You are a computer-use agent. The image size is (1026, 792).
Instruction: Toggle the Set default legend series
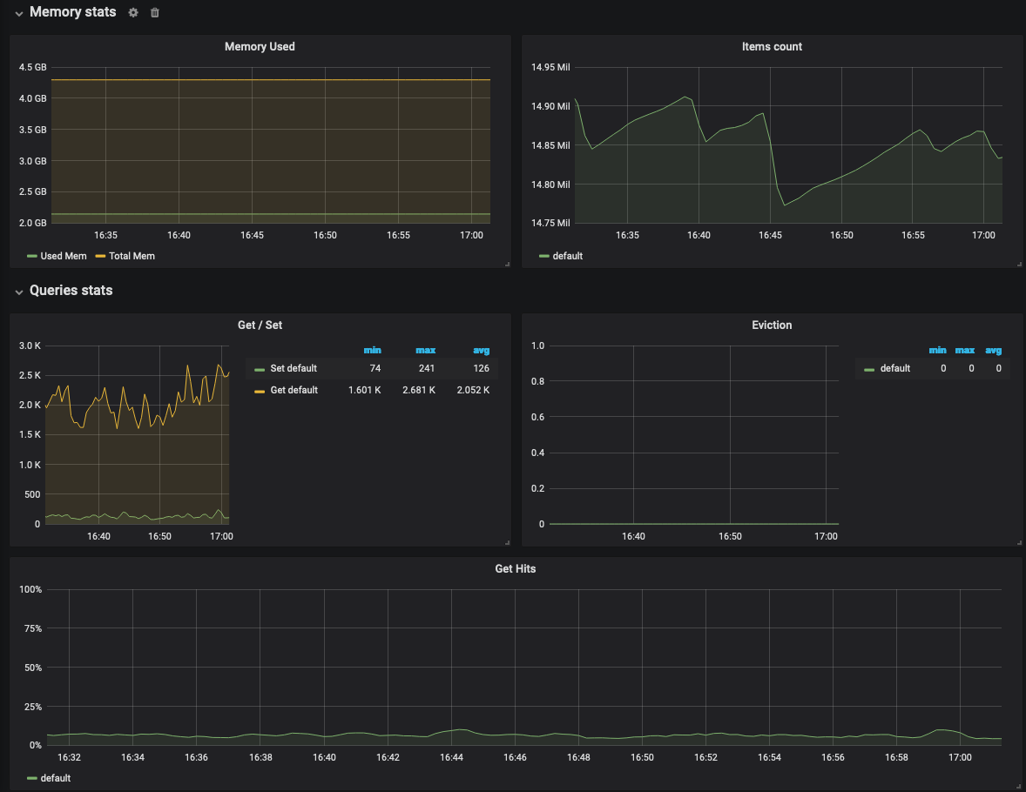[294, 368]
